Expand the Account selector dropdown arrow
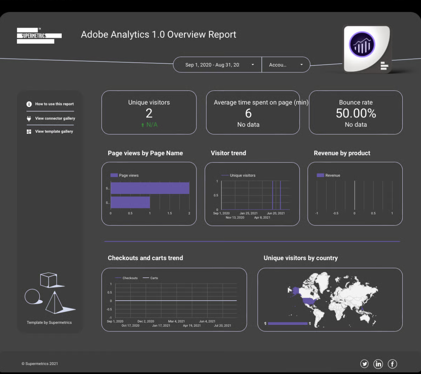Screen dimensions: 421x374 (x=301, y=65)
